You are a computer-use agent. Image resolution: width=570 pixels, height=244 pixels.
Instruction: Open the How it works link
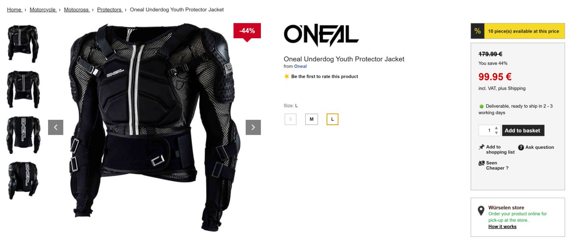pos(502,227)
